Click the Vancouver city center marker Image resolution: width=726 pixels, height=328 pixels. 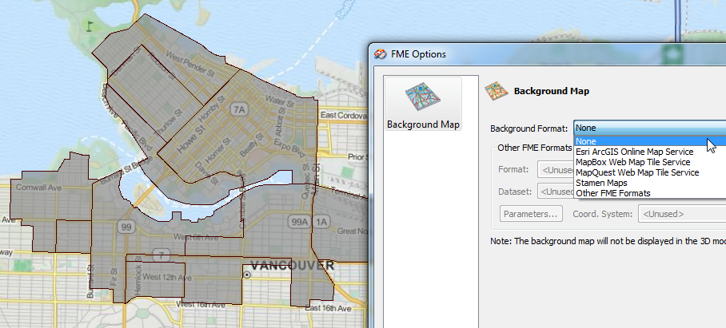247,275
